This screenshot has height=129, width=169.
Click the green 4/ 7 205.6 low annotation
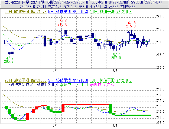pyautogui.click(x=9, y=60)
